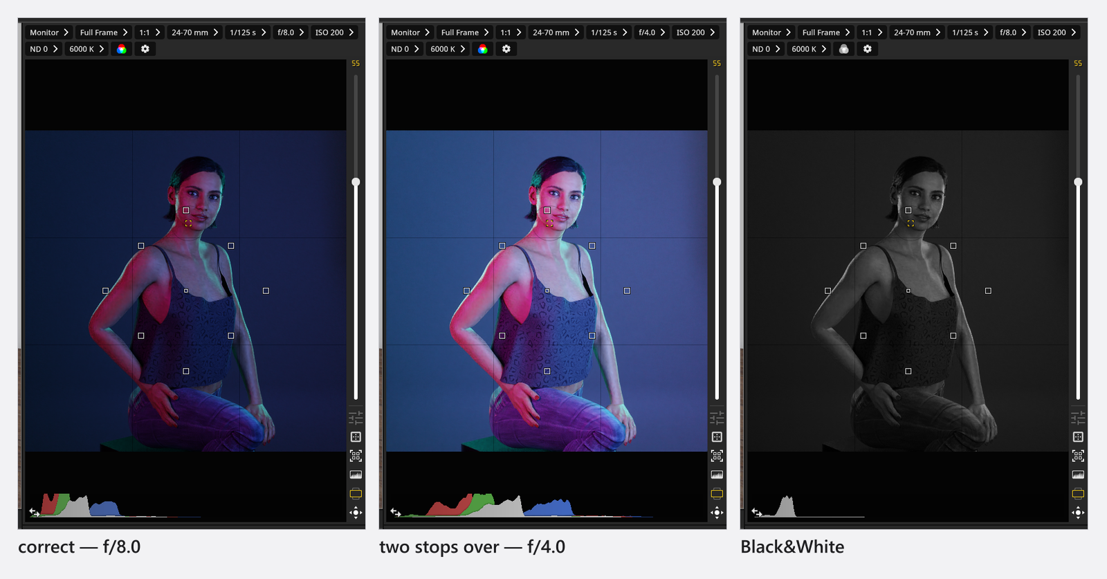Click the adjustment sliders icon in left panel
The height and width of the screenshot is (579, 1107).
point(356,418)
